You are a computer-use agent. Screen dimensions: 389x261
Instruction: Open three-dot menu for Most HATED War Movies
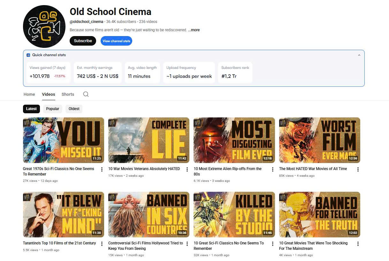coord(358,169)
